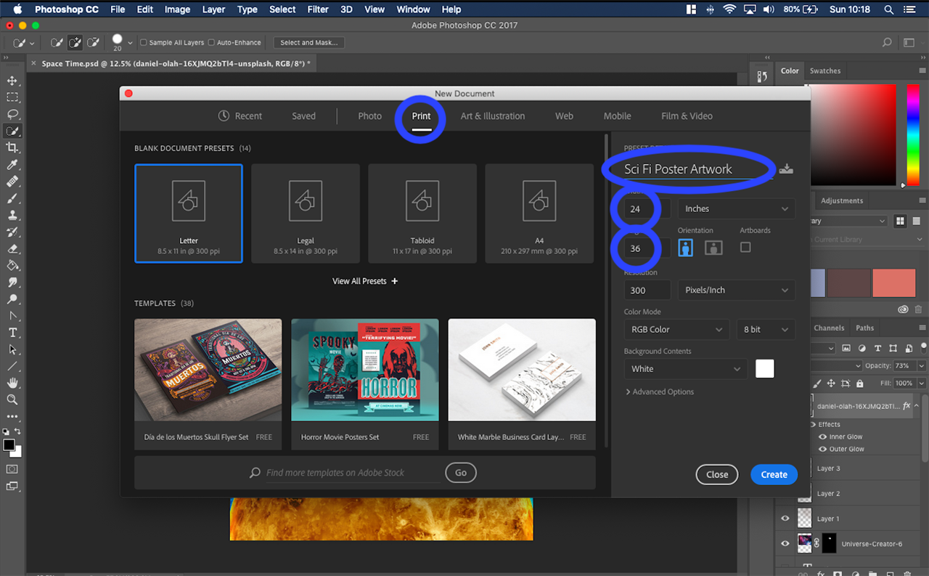This screenshot has width=929, height=576.
Task: Select the Zoom tool
Action: click(x=12, y=399)
